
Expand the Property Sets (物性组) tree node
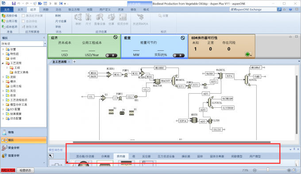(x=3, y=54)
